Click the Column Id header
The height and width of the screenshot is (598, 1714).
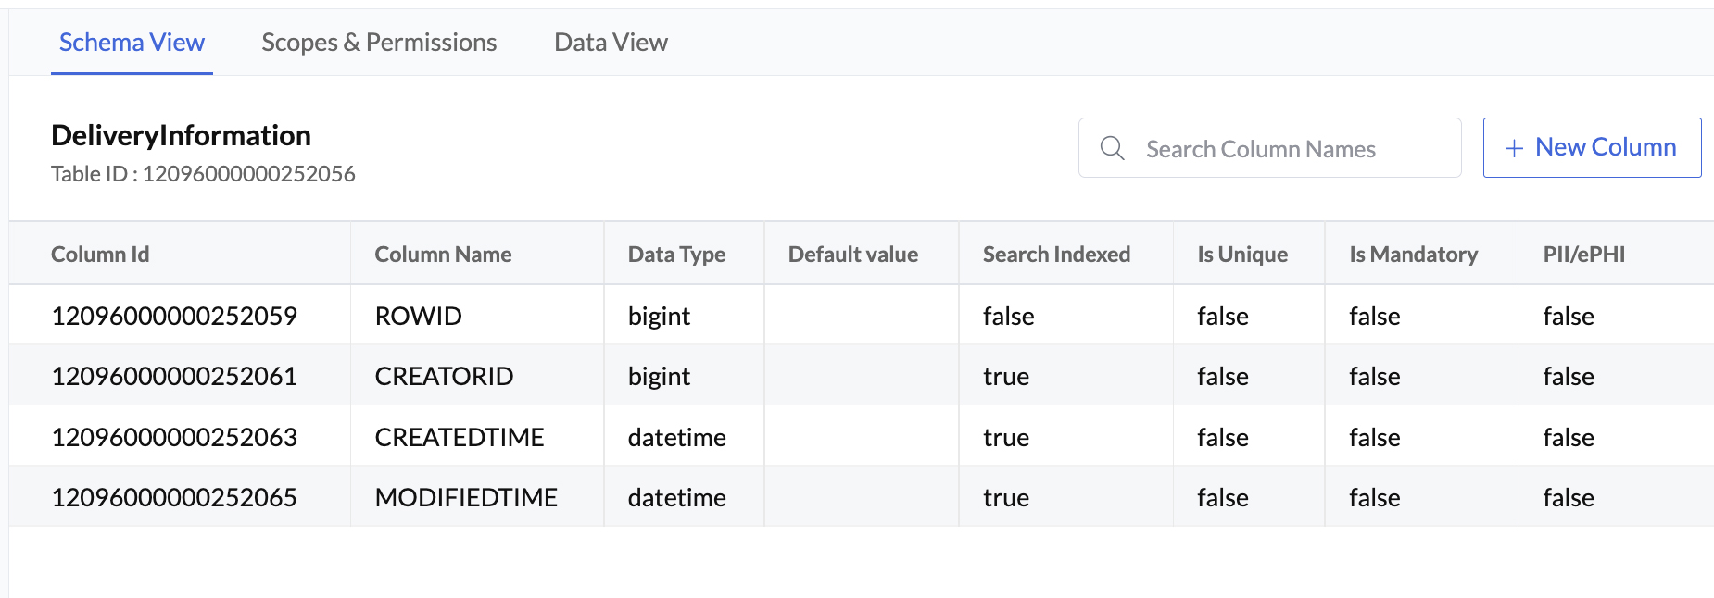point(100,255)
